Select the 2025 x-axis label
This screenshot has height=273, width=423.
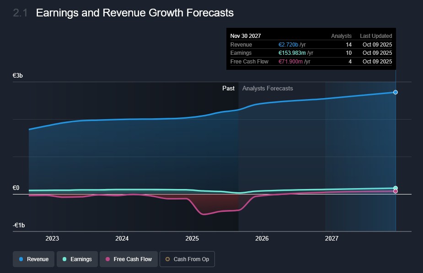point(192,239)
